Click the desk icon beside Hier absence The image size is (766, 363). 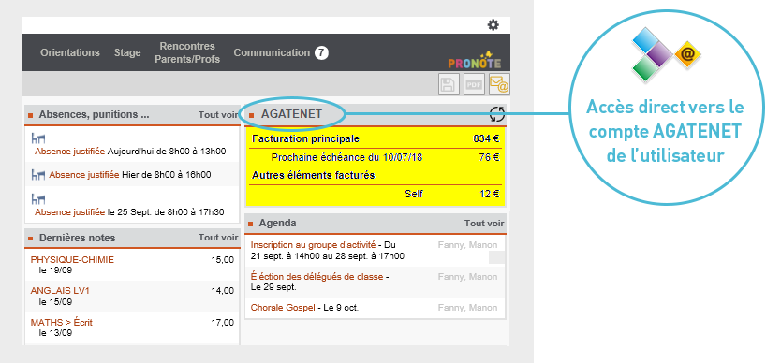(38, 175)
